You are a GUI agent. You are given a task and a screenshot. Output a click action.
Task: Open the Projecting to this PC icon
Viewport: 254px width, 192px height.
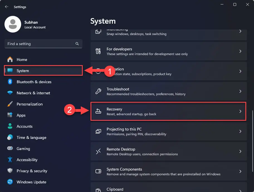point(98,131)
